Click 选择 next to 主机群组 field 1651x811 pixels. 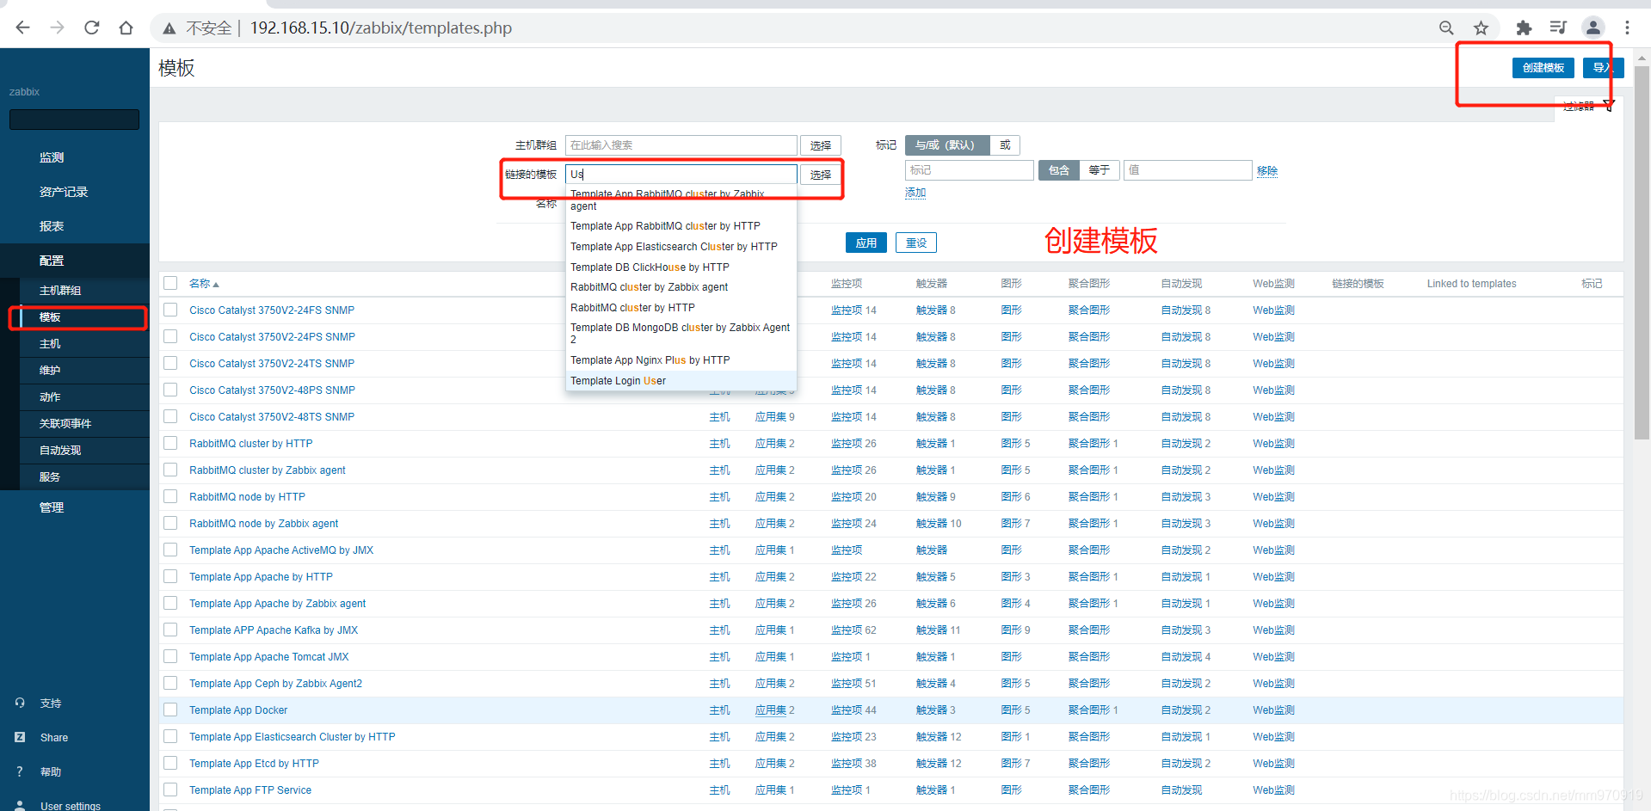[x=821, y=145]
